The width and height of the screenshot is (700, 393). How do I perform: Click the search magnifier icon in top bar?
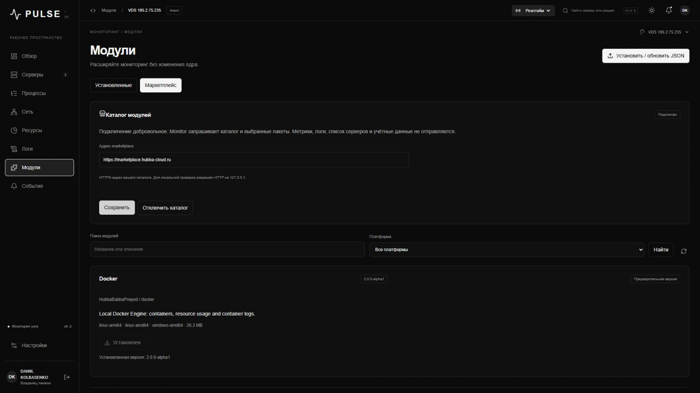565,11
